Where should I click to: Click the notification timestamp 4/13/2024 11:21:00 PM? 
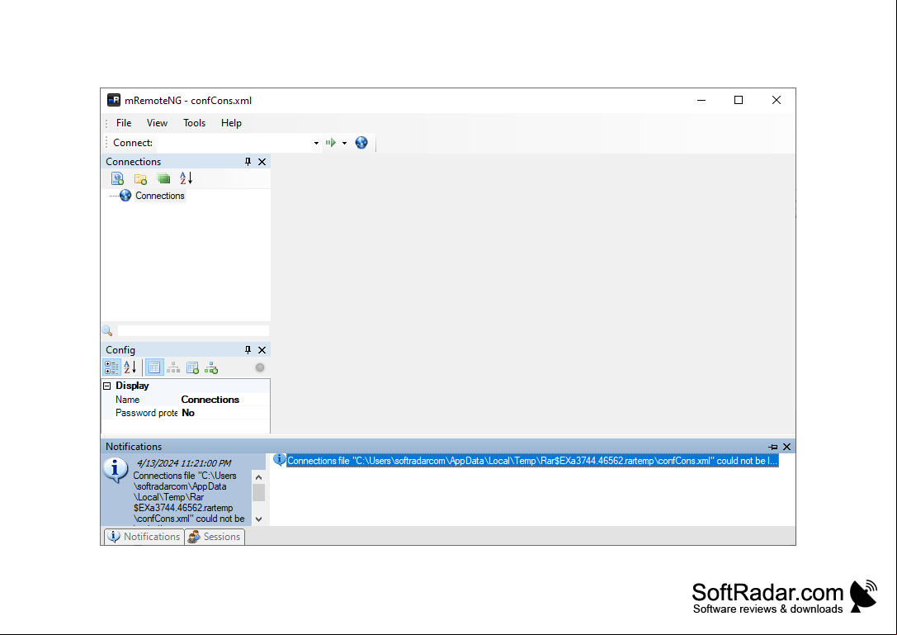tap(184, 463)
